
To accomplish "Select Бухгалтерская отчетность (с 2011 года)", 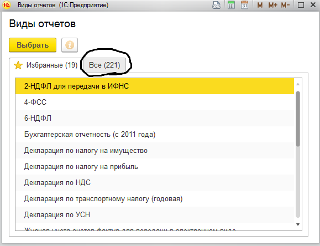I will pyautogui.click(x=155, y=134).
